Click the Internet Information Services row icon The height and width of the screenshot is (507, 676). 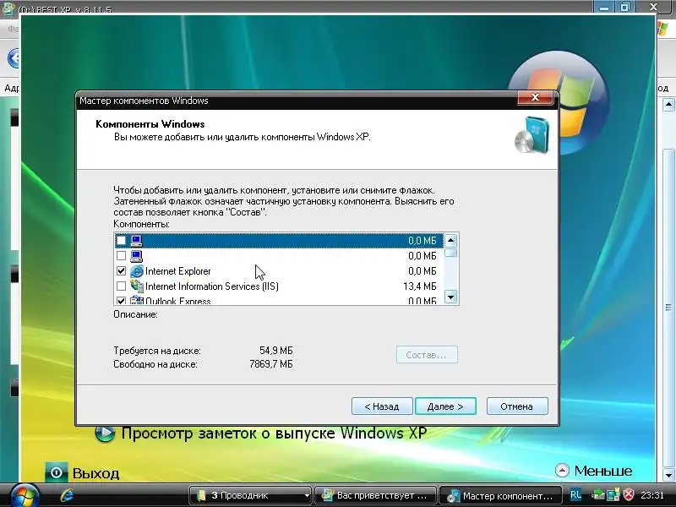point(137,286)
